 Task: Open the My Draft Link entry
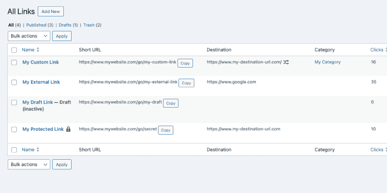(x=38, y=102)
